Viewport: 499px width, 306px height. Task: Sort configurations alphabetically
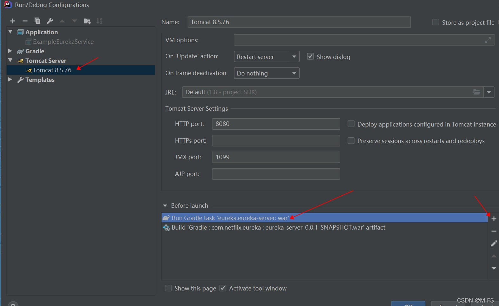tap(99, 21)
